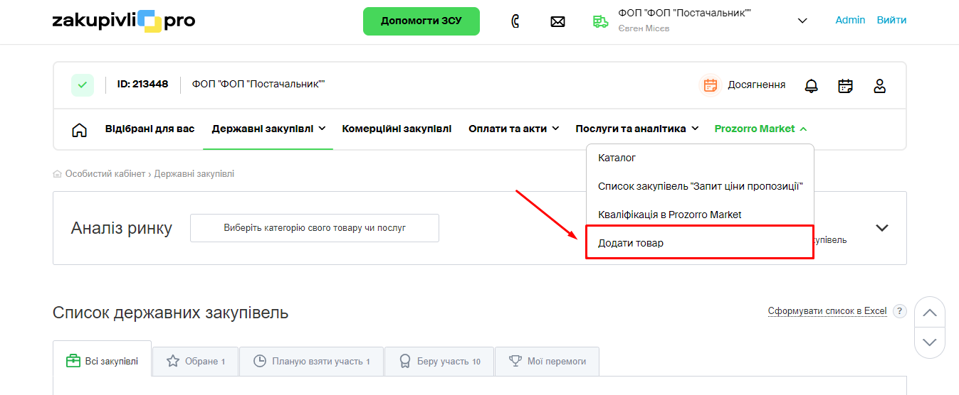This screenshot has height=395, width=959.
Task: Click the phone contact icon
Action: point(515,21)
